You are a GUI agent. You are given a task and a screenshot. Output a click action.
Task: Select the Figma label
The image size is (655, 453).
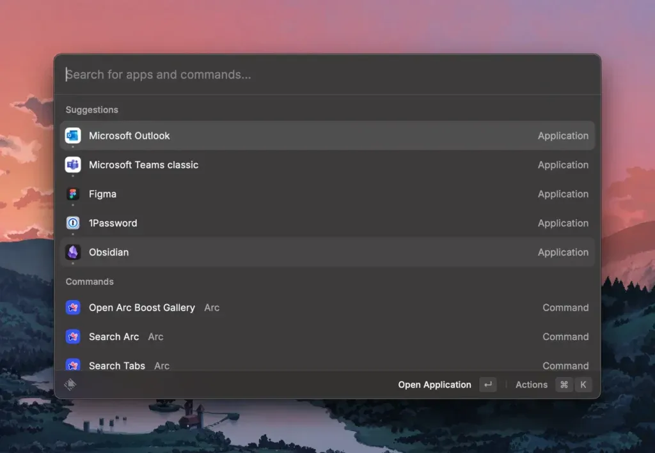(102, 194)
